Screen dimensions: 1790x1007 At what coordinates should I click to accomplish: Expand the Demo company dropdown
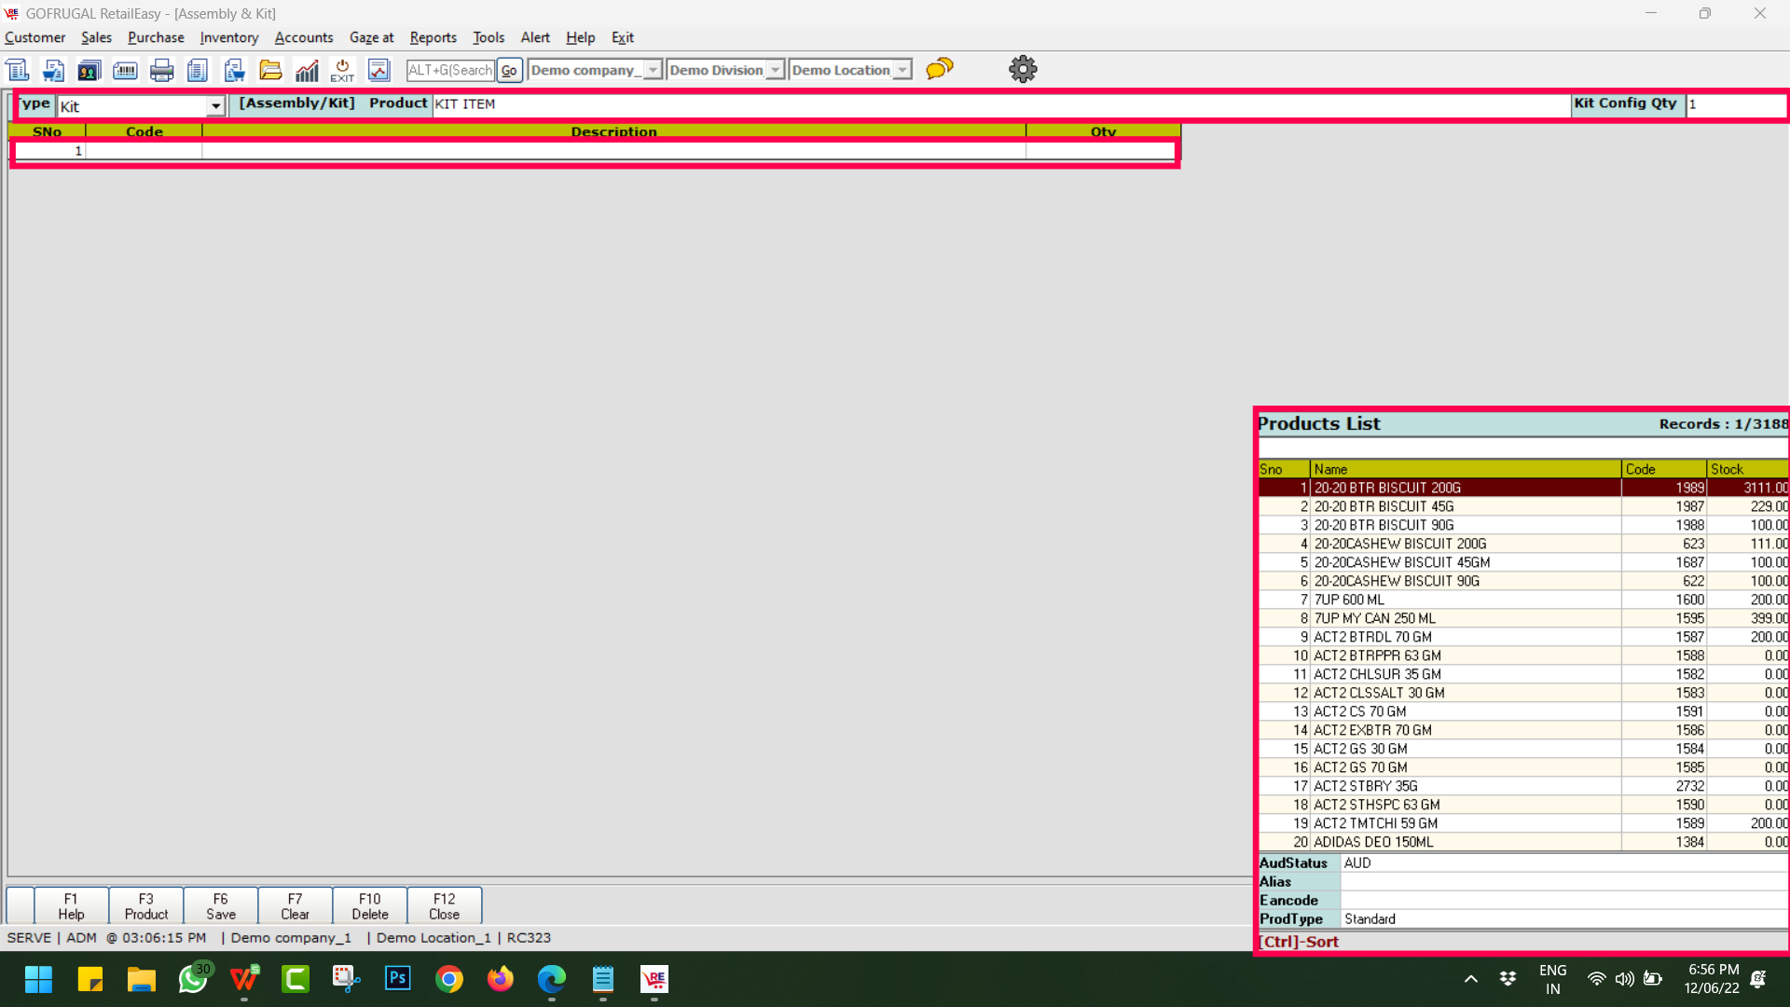coord(653,70)
